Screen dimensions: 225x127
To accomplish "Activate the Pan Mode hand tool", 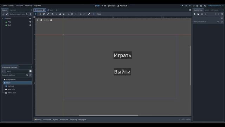I will click(x=60, y=14).
